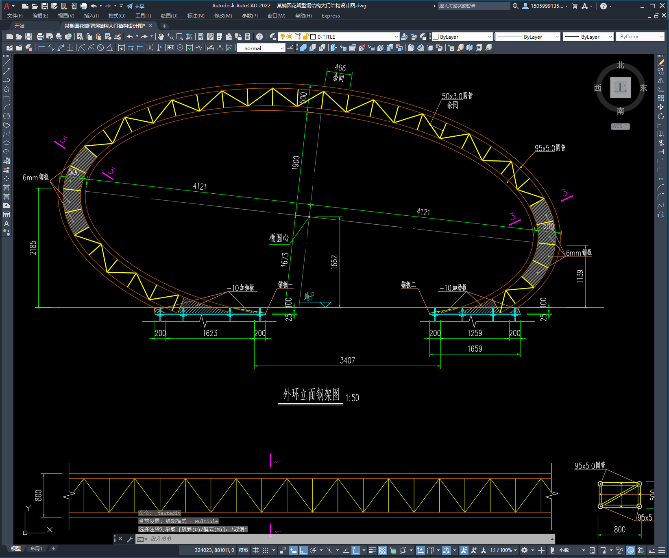Select the Line tool in draw toolbar
669x558 pixels.
7,62
